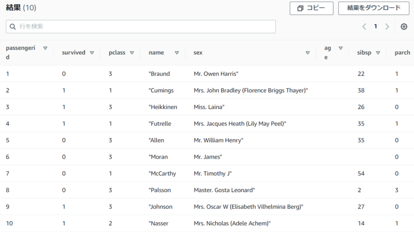Click value 27 in Johnson row

[x=361, y=207]
